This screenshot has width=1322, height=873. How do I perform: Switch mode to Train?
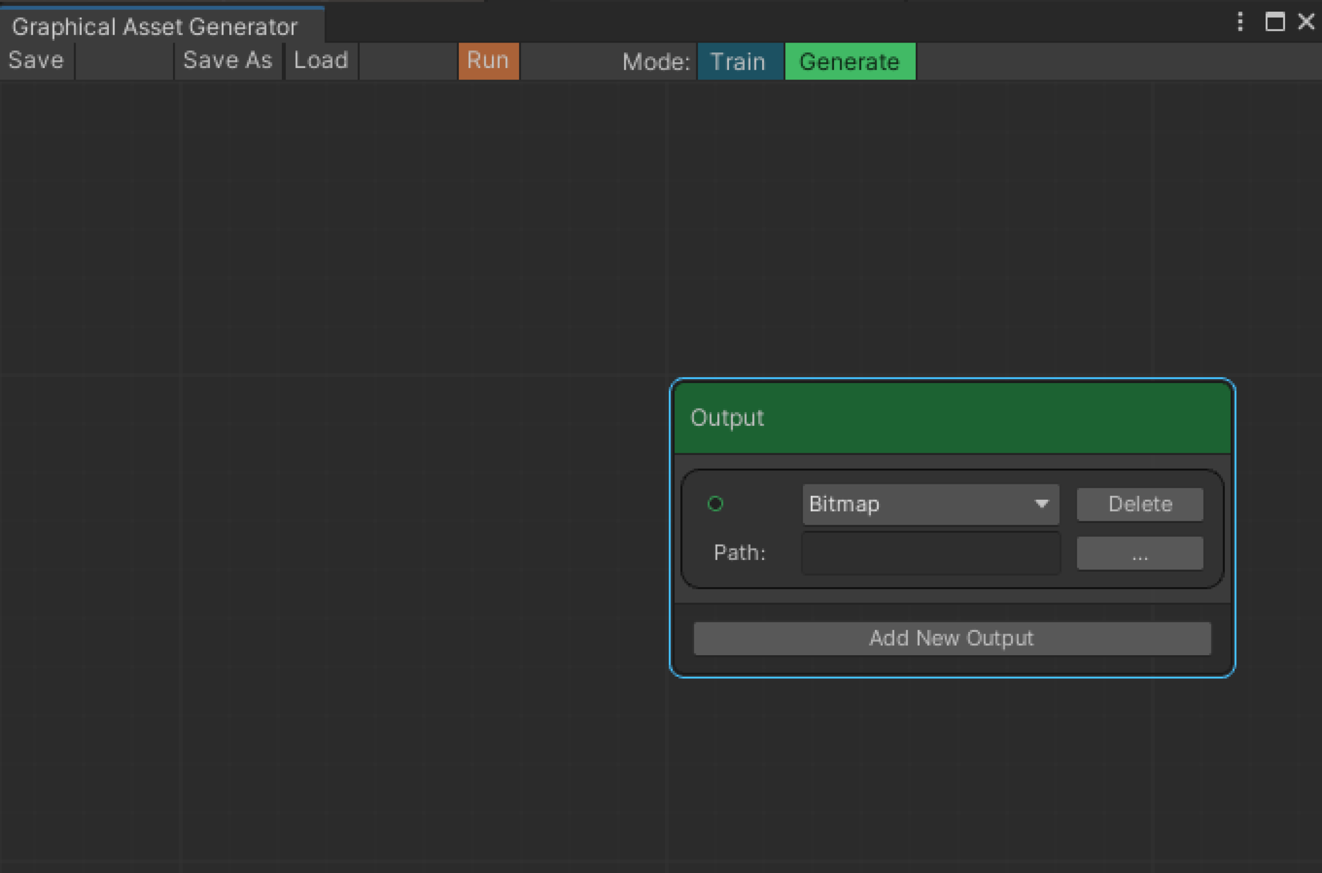739,61
